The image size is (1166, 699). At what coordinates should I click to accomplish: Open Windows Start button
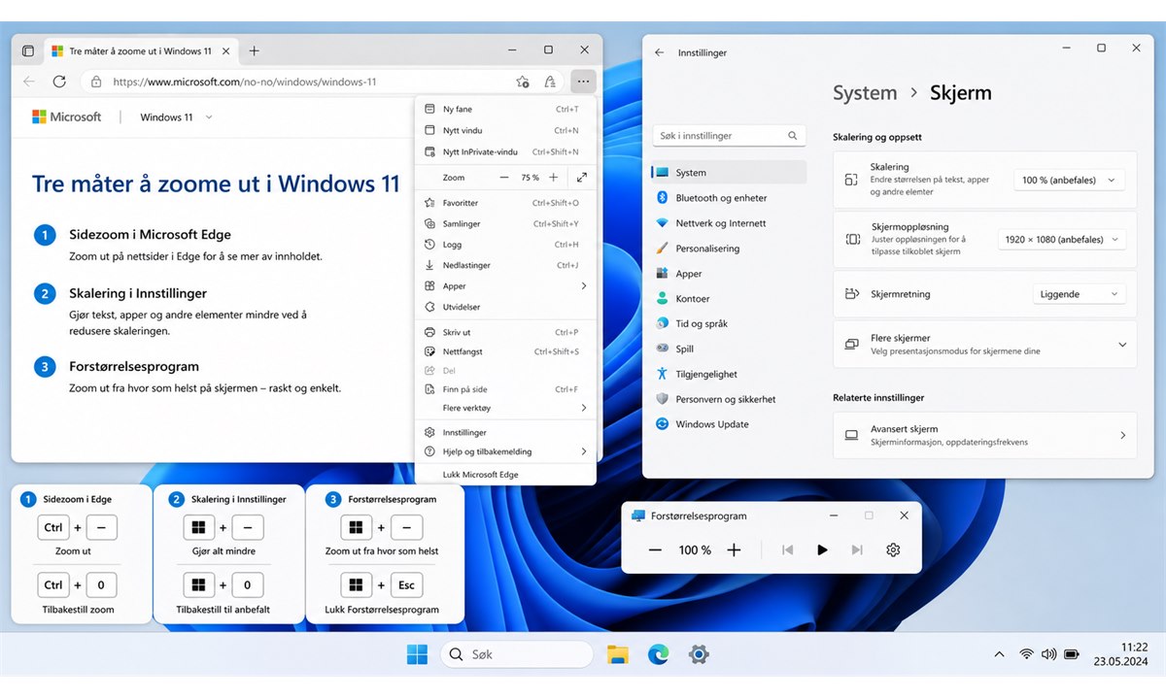tap(417, 655)
